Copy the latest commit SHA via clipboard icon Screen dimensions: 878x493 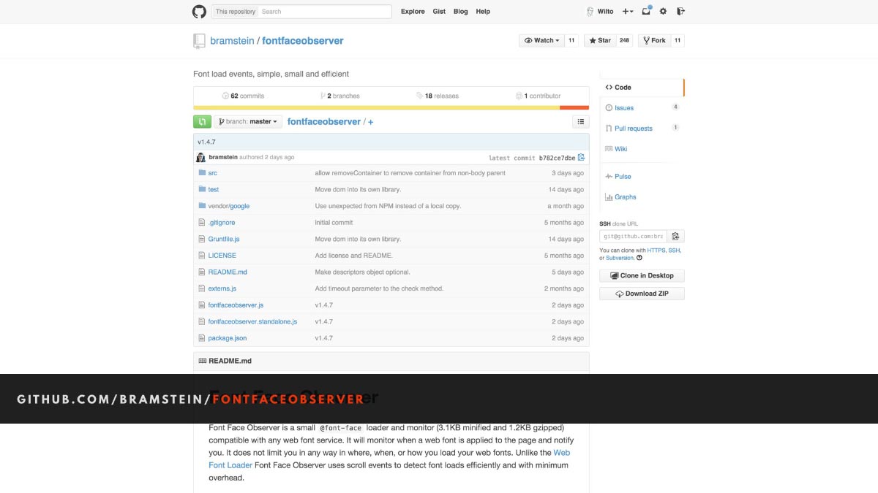[581, 158]
